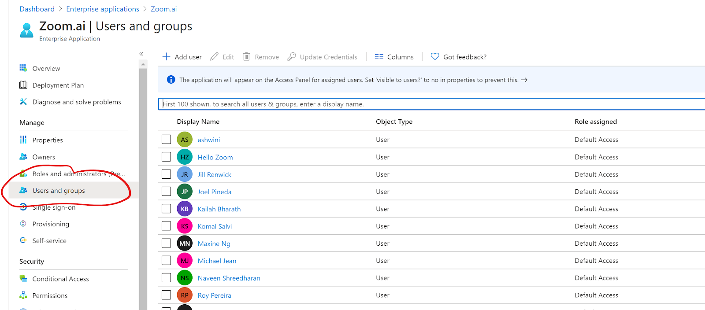Open Jill Renwick's user link

(214, 174)
